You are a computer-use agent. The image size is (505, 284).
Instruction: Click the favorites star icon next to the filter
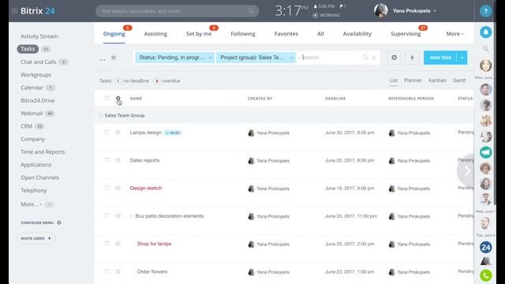[x=114, y=58]
